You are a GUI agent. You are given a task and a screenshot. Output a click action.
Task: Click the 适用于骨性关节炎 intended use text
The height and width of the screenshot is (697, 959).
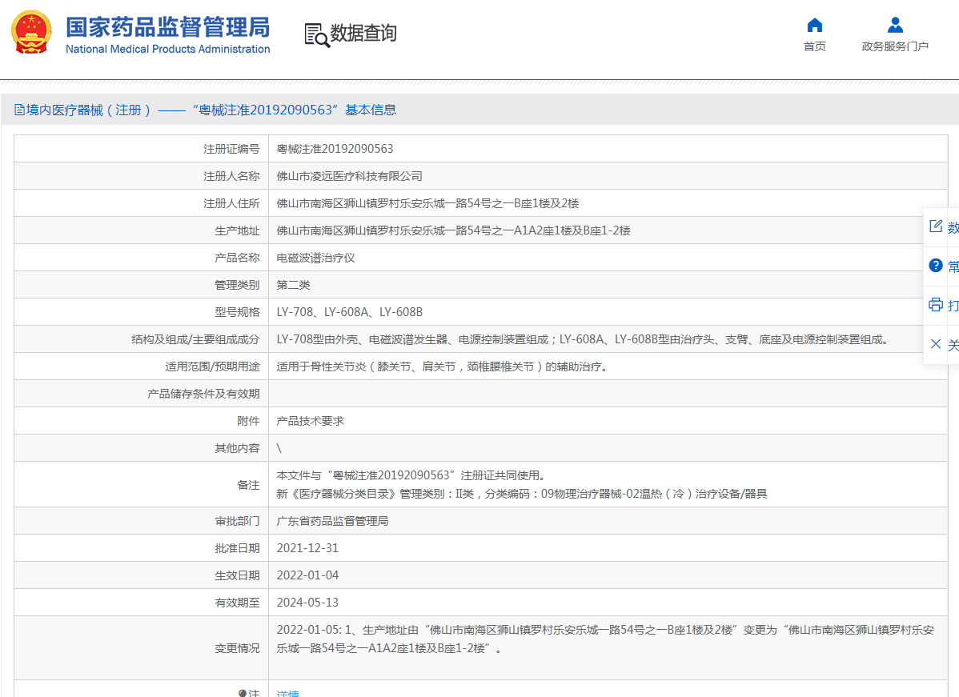click(442, 367)
